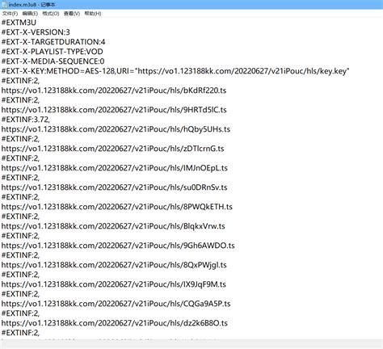Click the #EXT-X-MEDIA-SEQUENCE:0 line

tap(53, 61)
